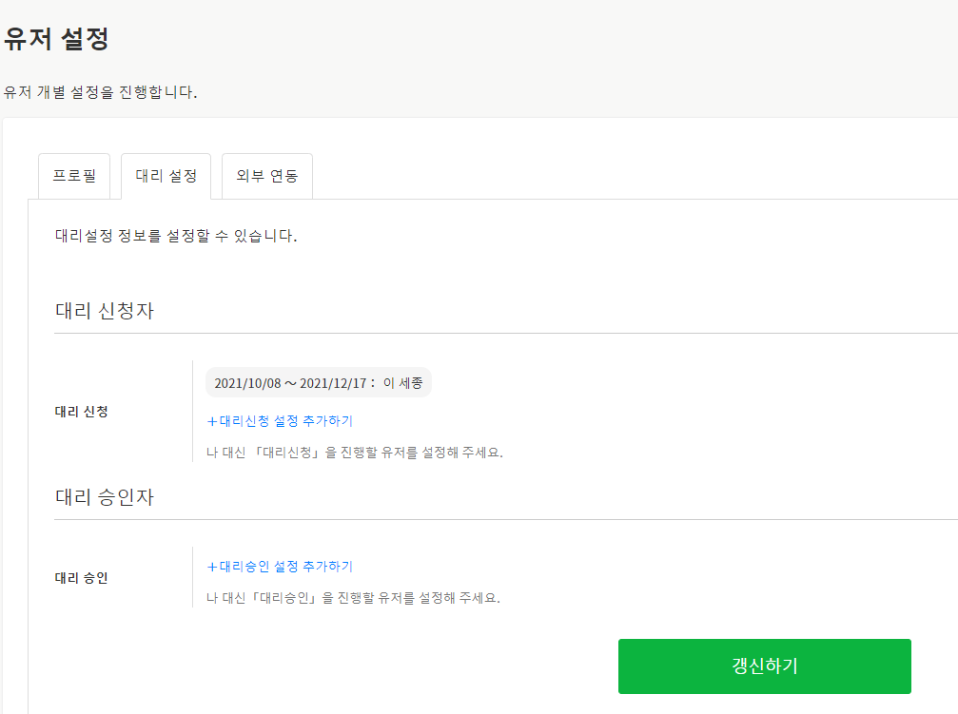Click the green 갱신하기 button
The height and width of the screenshot is (714, 958).
(764, 666)
